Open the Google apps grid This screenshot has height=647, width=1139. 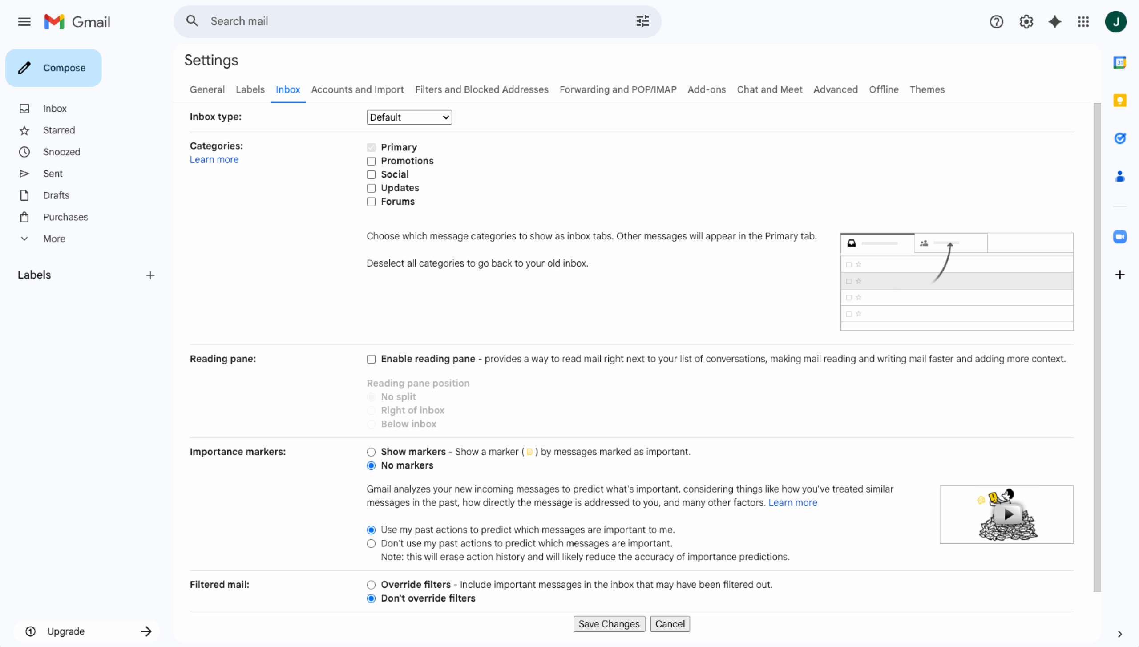point(1083,21)
